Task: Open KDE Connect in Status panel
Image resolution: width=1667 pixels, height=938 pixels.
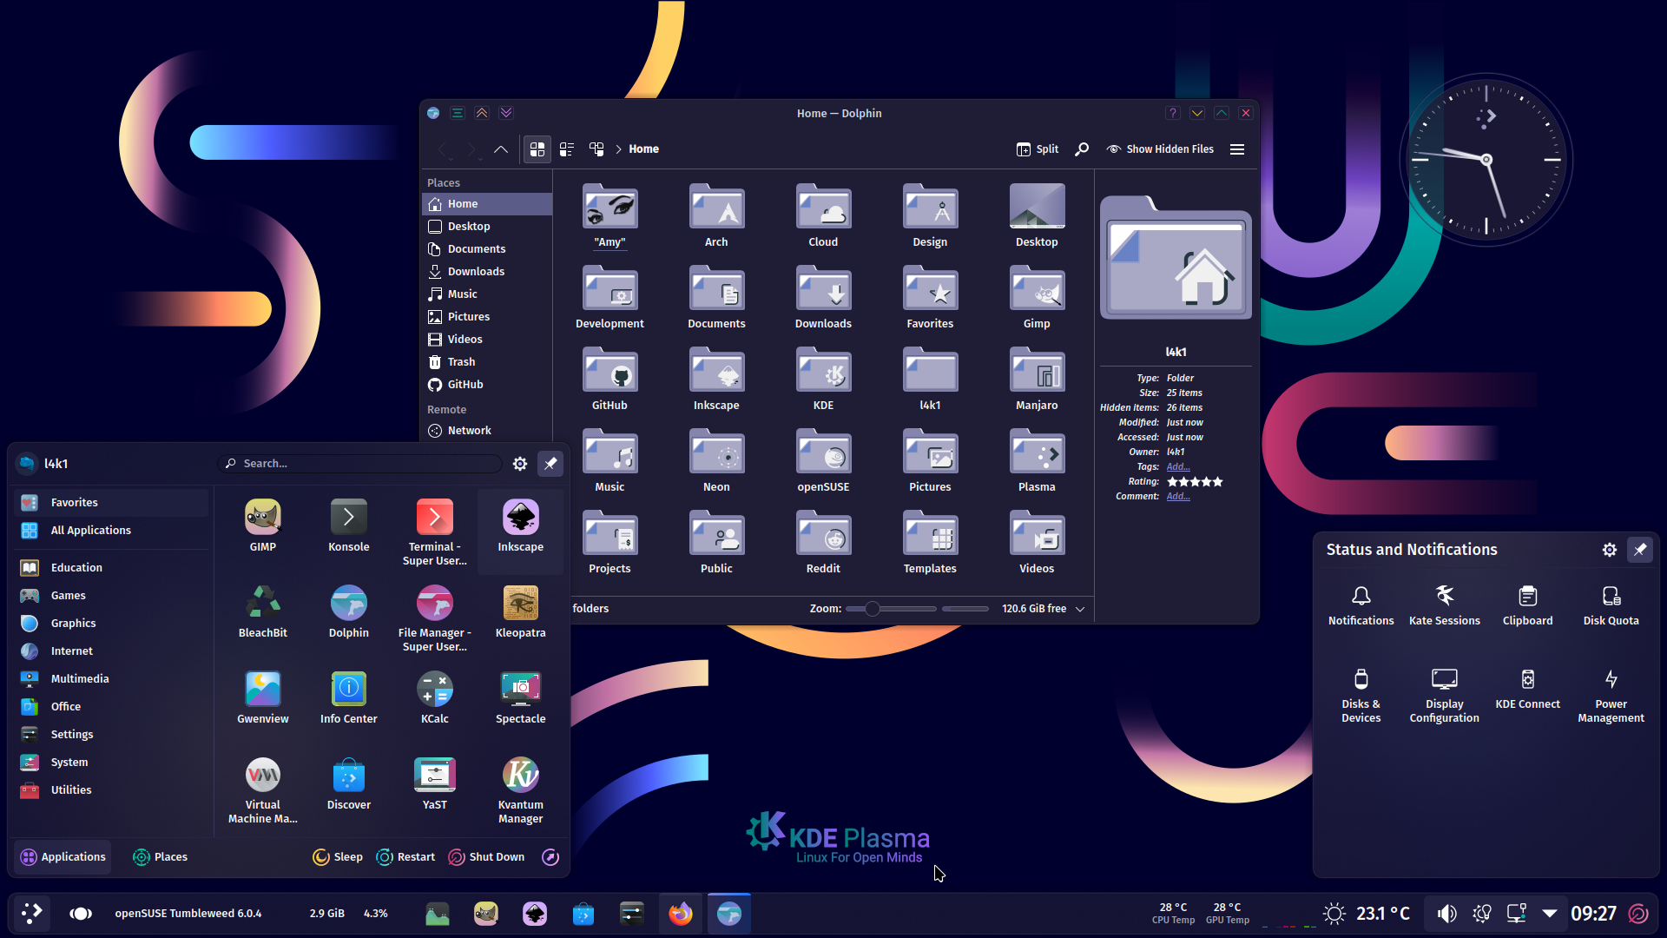Action: [x=1527, y=689]
